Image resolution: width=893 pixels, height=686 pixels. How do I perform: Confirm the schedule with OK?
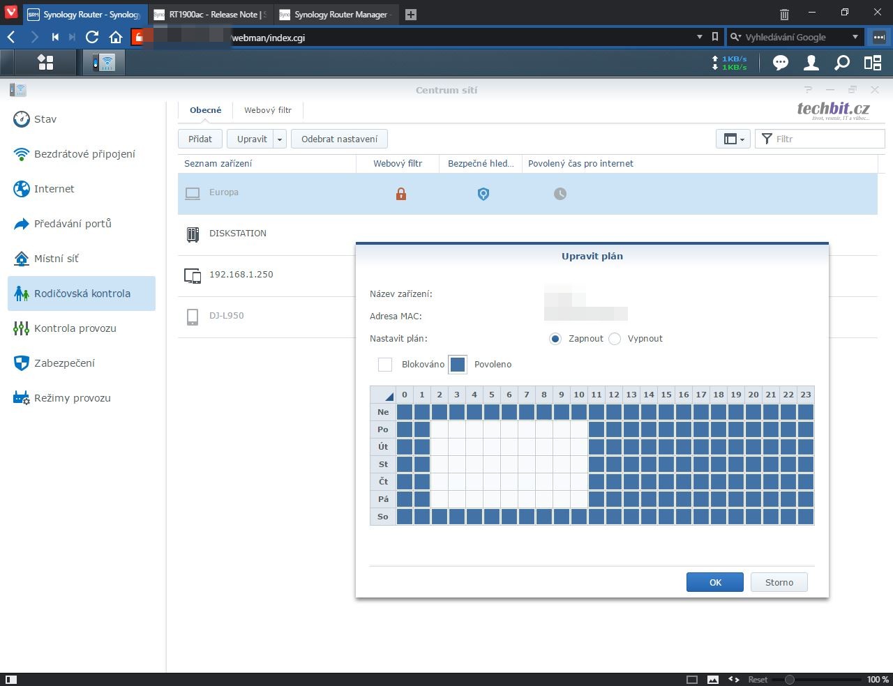pos(715,582)
